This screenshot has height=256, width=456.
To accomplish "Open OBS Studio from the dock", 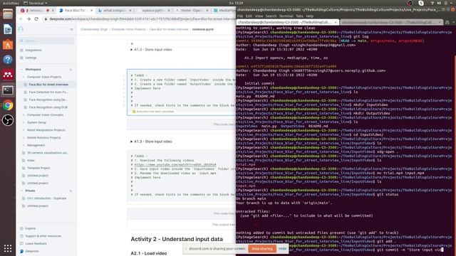I will pyautogui.click(x=8, y=120).
